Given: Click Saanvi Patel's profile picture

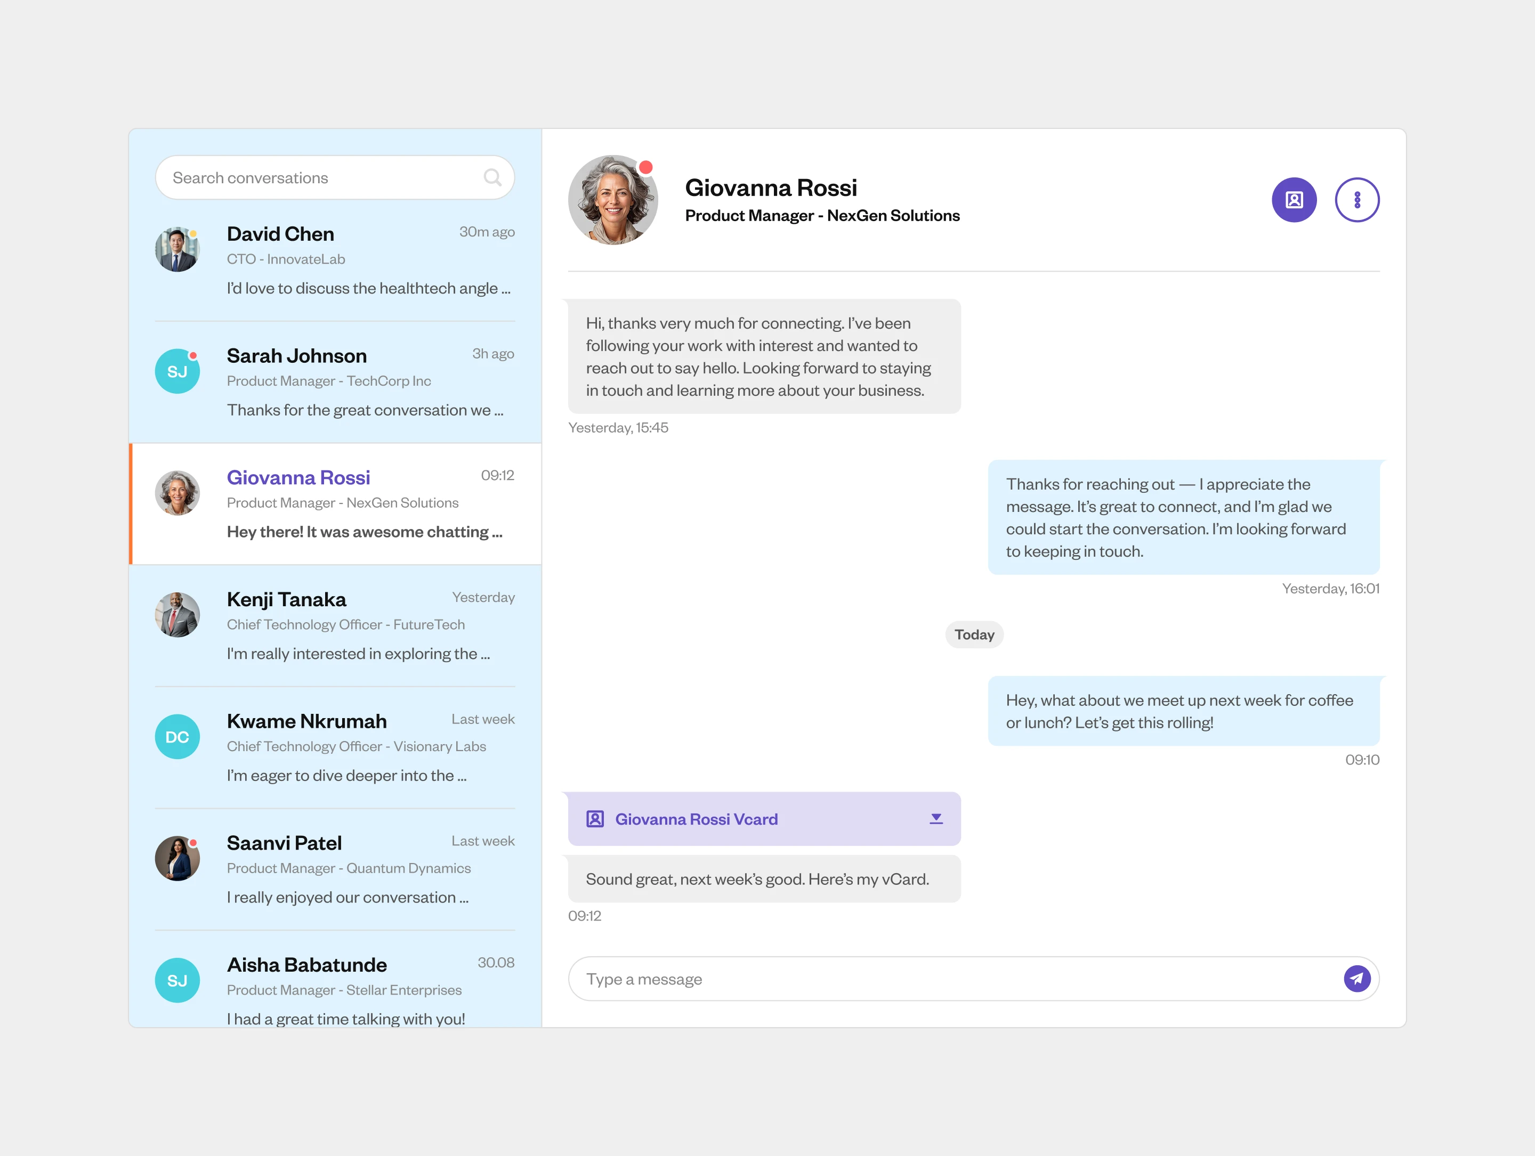Looking at the screenshot, I should click(x=177, y=859).
